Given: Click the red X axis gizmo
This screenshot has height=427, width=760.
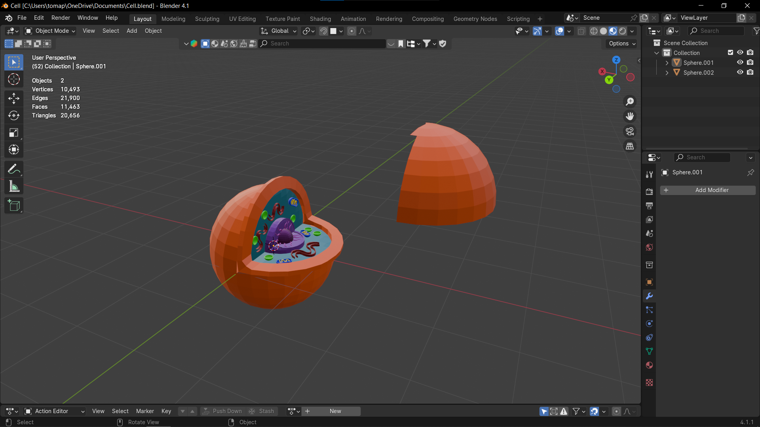Looking at the screenshot, I should pos(602,72).
